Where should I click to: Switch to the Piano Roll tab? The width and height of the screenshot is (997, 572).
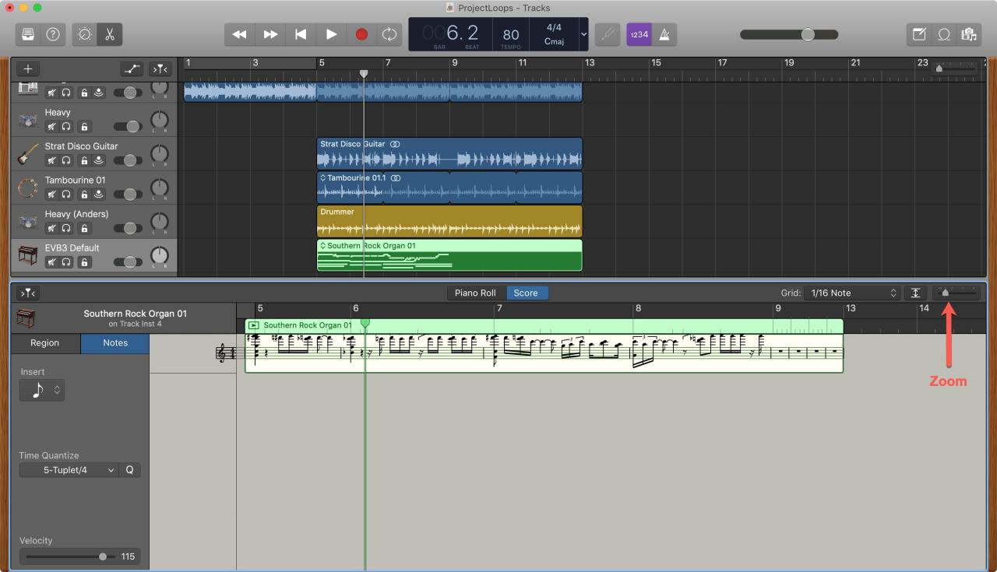pyautogui.click(x=475, y=293)
